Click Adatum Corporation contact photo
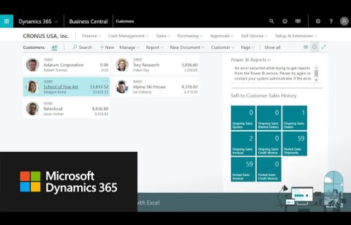Screen dimensions: 351x225 tap(33, 64)
